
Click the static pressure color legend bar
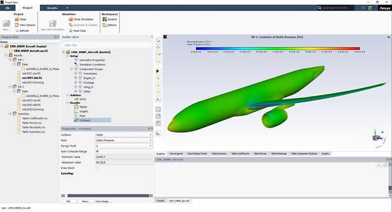[278, 49]
